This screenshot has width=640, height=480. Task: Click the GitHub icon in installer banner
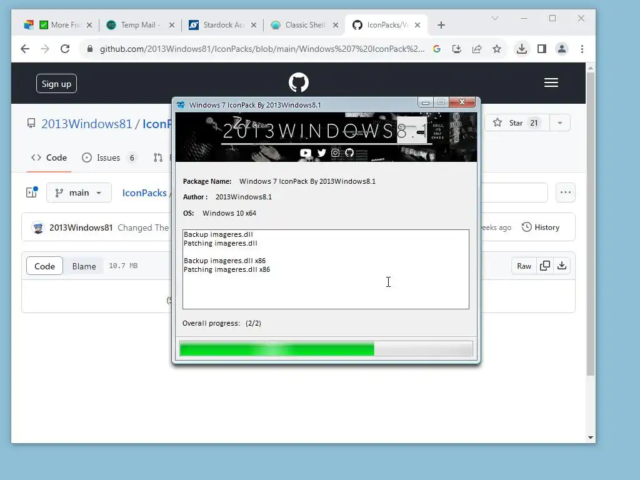pos(349,152)
